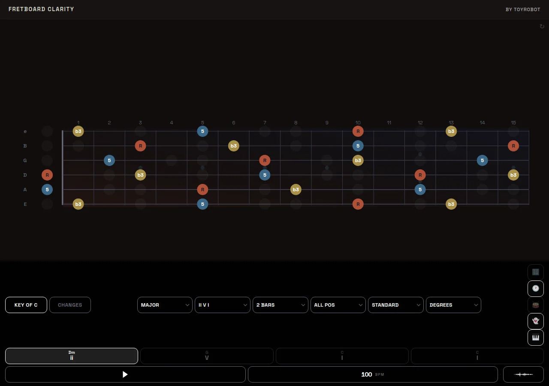
Task: Open the 2 Bars dropdown
Action: pos(280,305)
